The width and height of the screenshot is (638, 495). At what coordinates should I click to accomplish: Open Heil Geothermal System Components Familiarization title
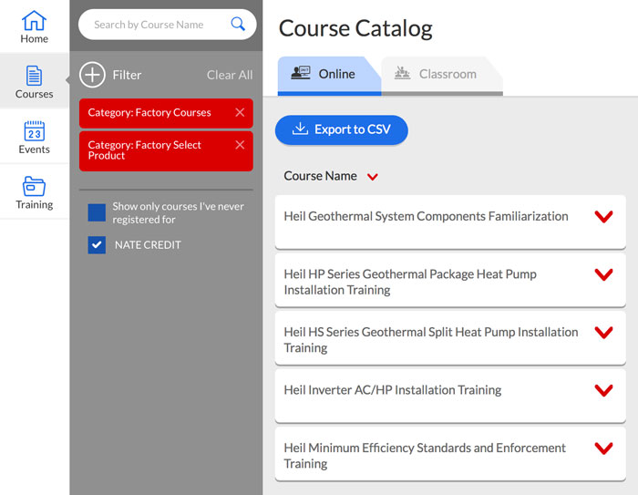tap(426, 216)
